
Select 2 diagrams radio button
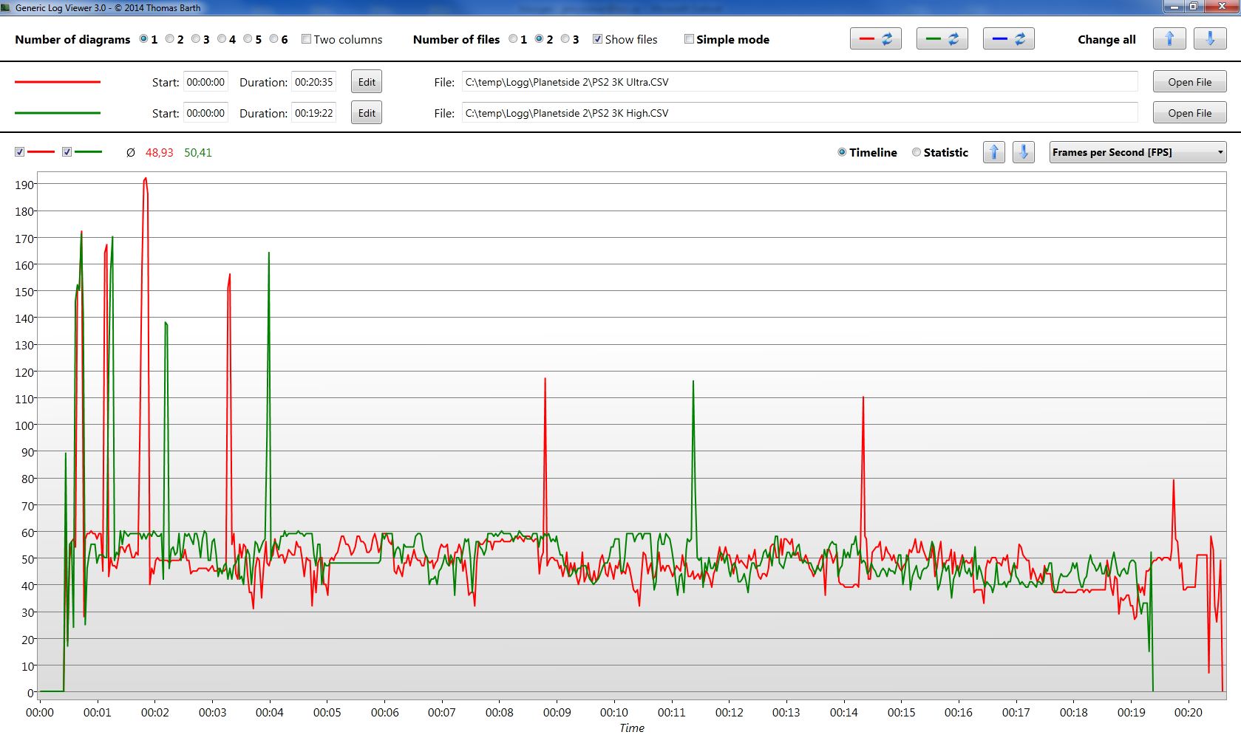[169, 39]
